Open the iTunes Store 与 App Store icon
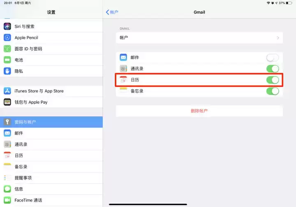 click(7, 91)
